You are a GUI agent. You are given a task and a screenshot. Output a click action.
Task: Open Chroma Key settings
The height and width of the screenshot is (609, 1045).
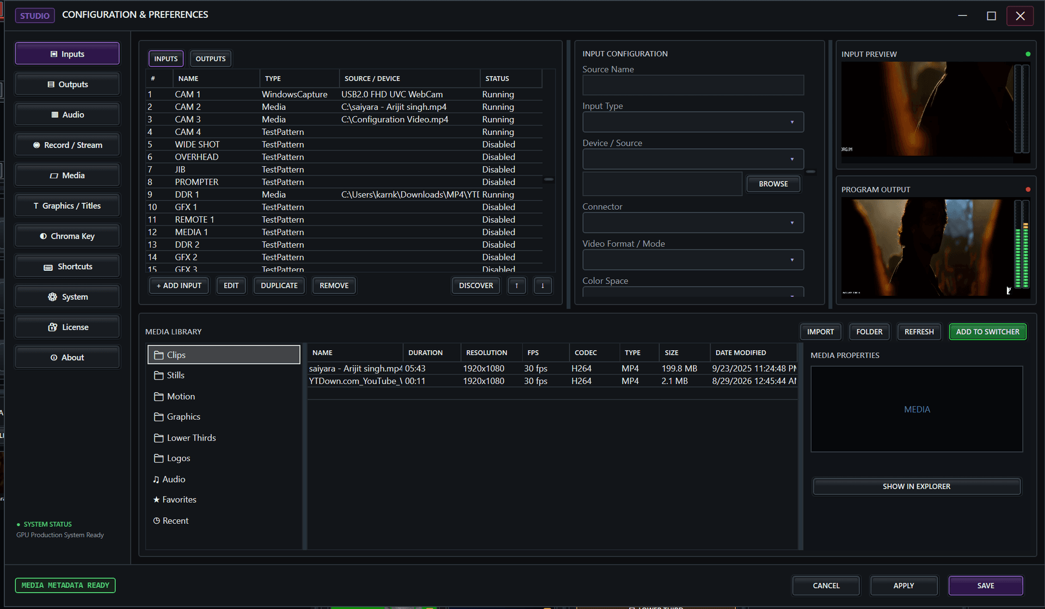click(67, 236)
